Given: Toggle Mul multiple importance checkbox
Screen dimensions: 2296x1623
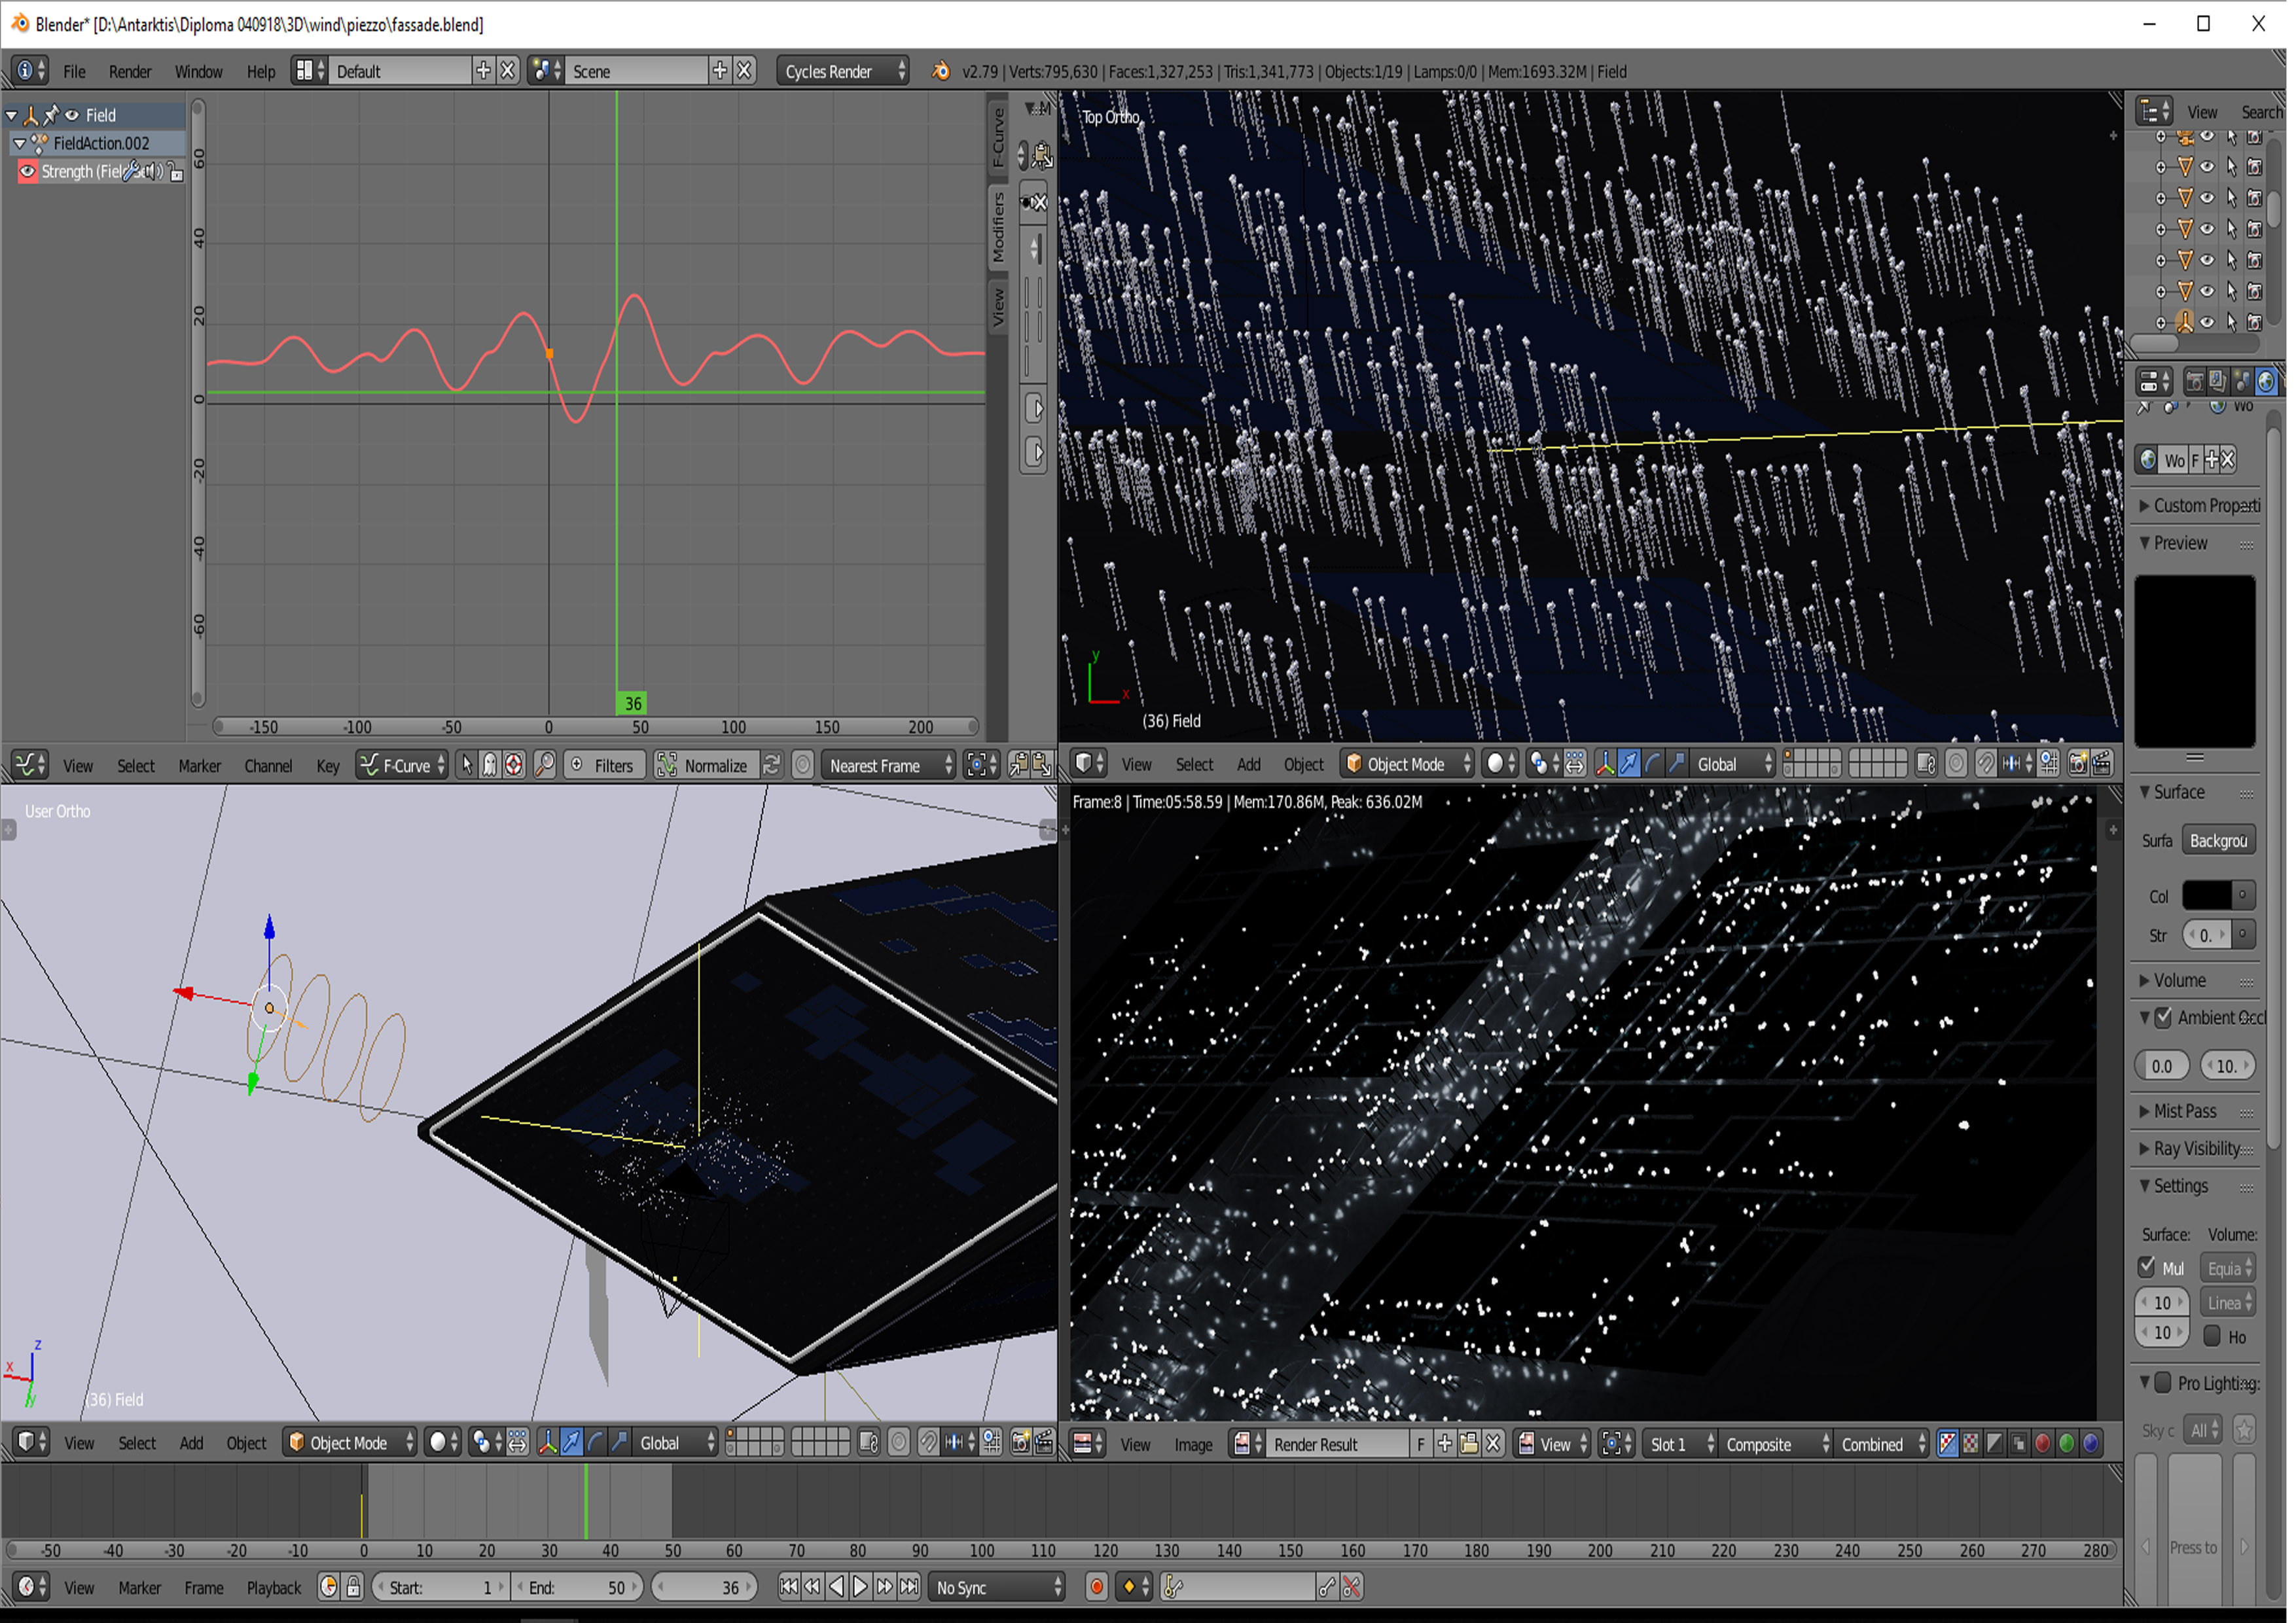Looking at the screenshot, I should 2147,1268.
